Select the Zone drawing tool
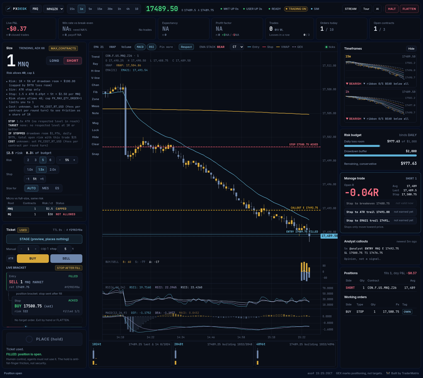Image resolution: width=423 pixels, height=378 pixels. [x=95, y=99]
